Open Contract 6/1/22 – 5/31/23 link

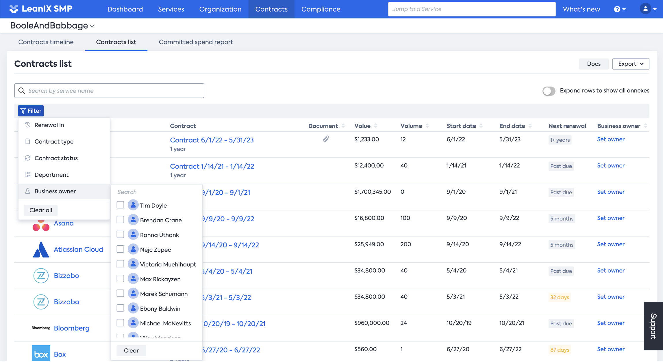click(x=212, y=140)
